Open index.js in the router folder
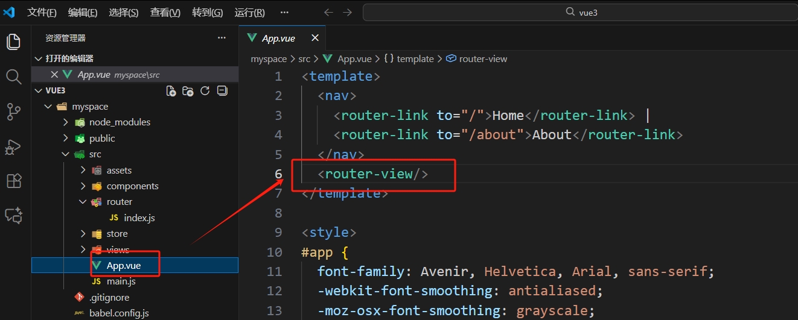Image resolution: width=798 pixels, height=320 pixels. coord(139,218)
